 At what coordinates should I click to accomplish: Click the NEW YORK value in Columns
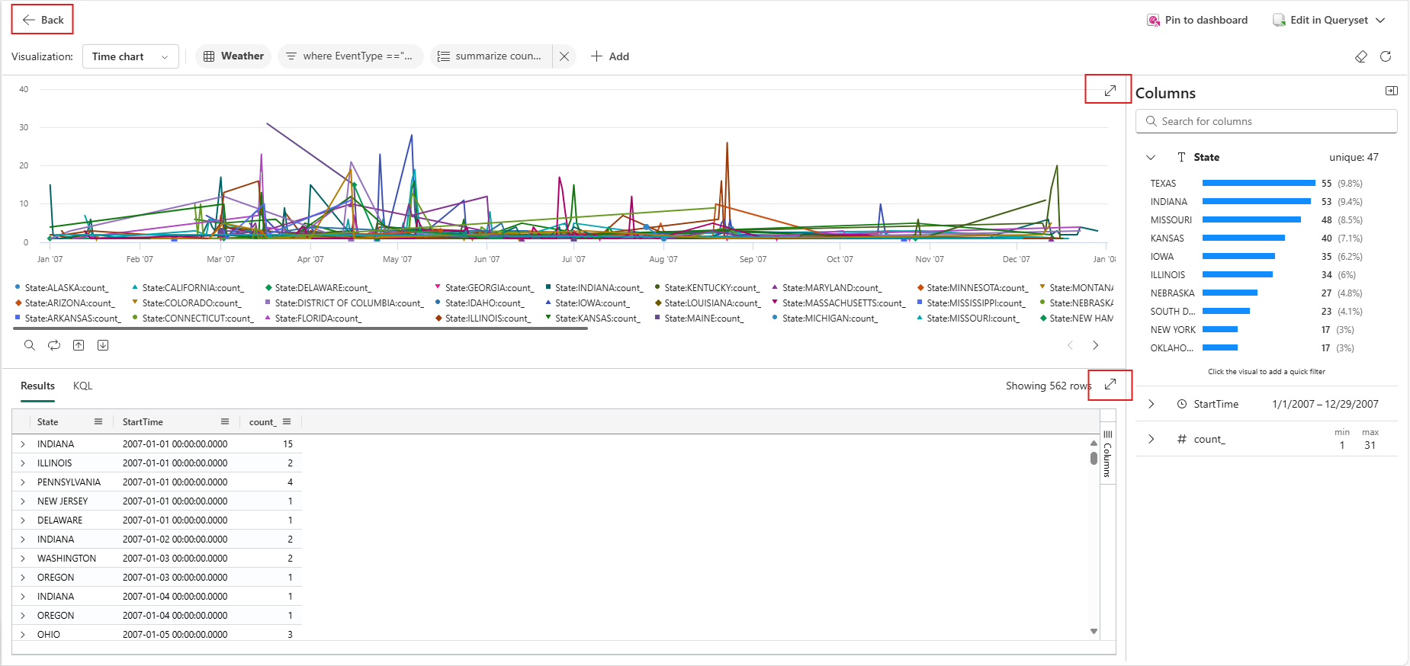pos(1173,330)
